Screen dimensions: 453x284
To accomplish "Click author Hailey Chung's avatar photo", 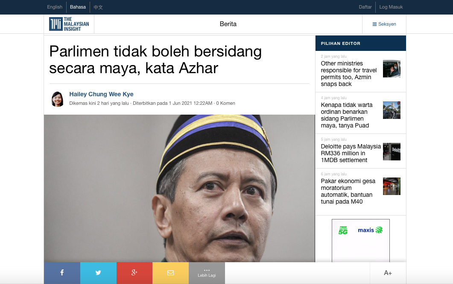I will [x=58, y=99].
